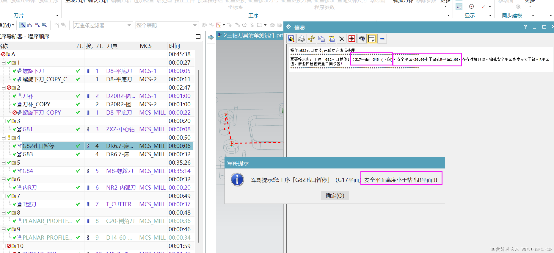Click red-tipped line icon in 显示 group

(484, 7)
